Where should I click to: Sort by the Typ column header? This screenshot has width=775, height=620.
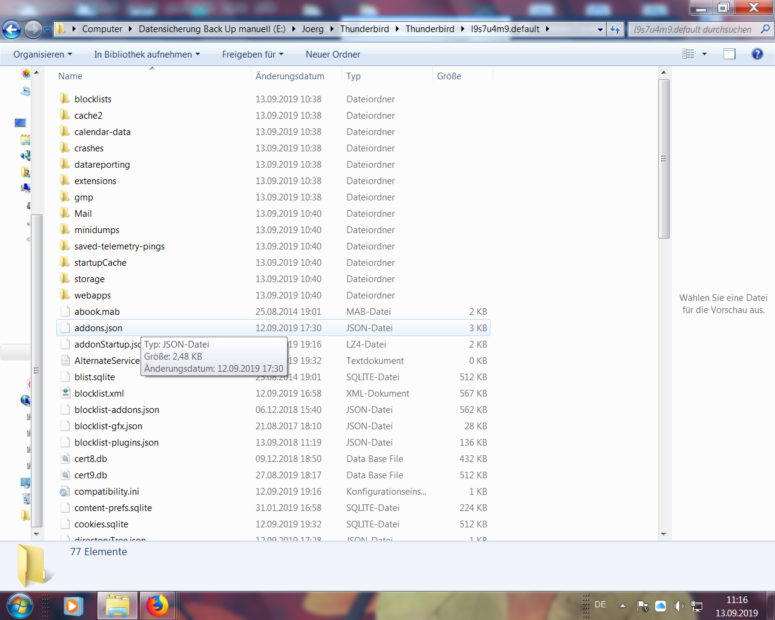point(354,76)
